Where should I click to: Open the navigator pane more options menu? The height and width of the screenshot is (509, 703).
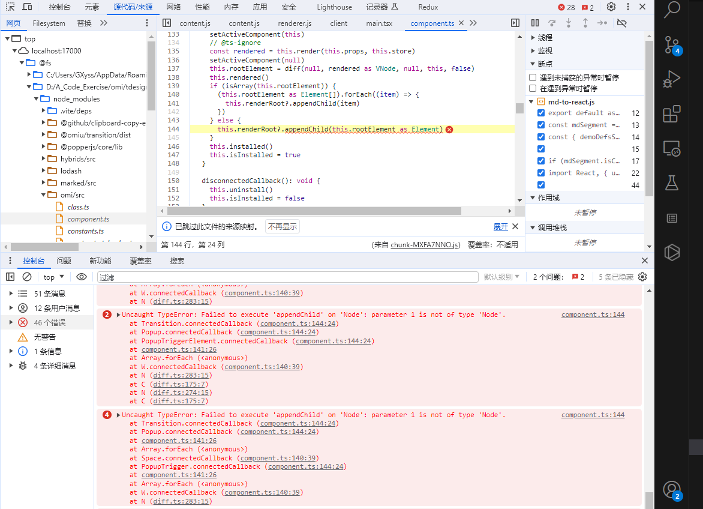pyautogui.click(x=146, y=23)
